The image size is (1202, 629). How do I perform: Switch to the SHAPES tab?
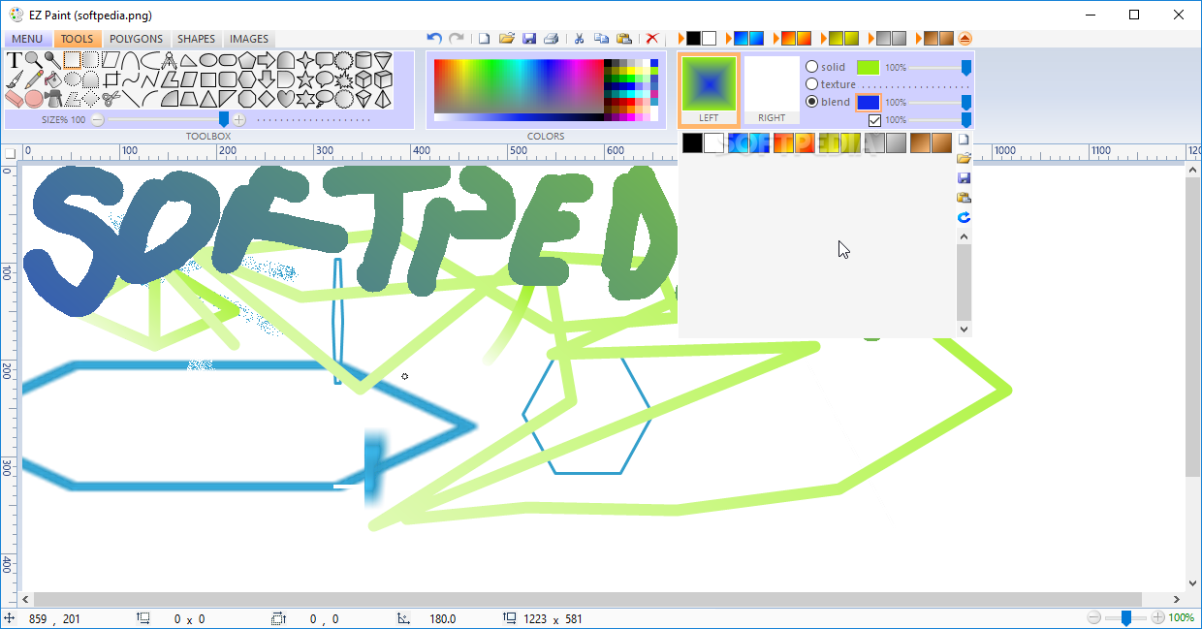coord(197,39)
